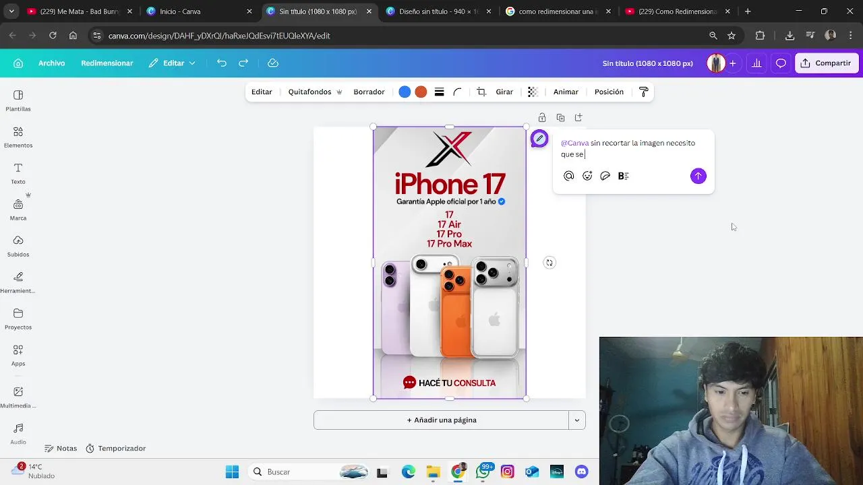Select the Borrador eraser tool
Viewport: 863px width, 485px height.
coord(369,92)
